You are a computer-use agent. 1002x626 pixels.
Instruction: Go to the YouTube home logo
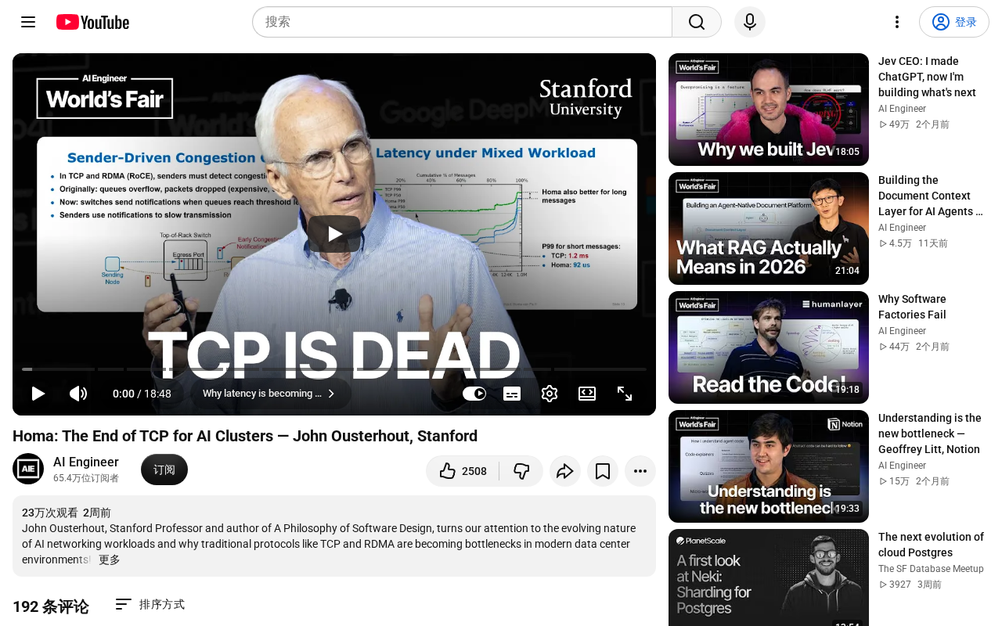[x=92, y=22]
